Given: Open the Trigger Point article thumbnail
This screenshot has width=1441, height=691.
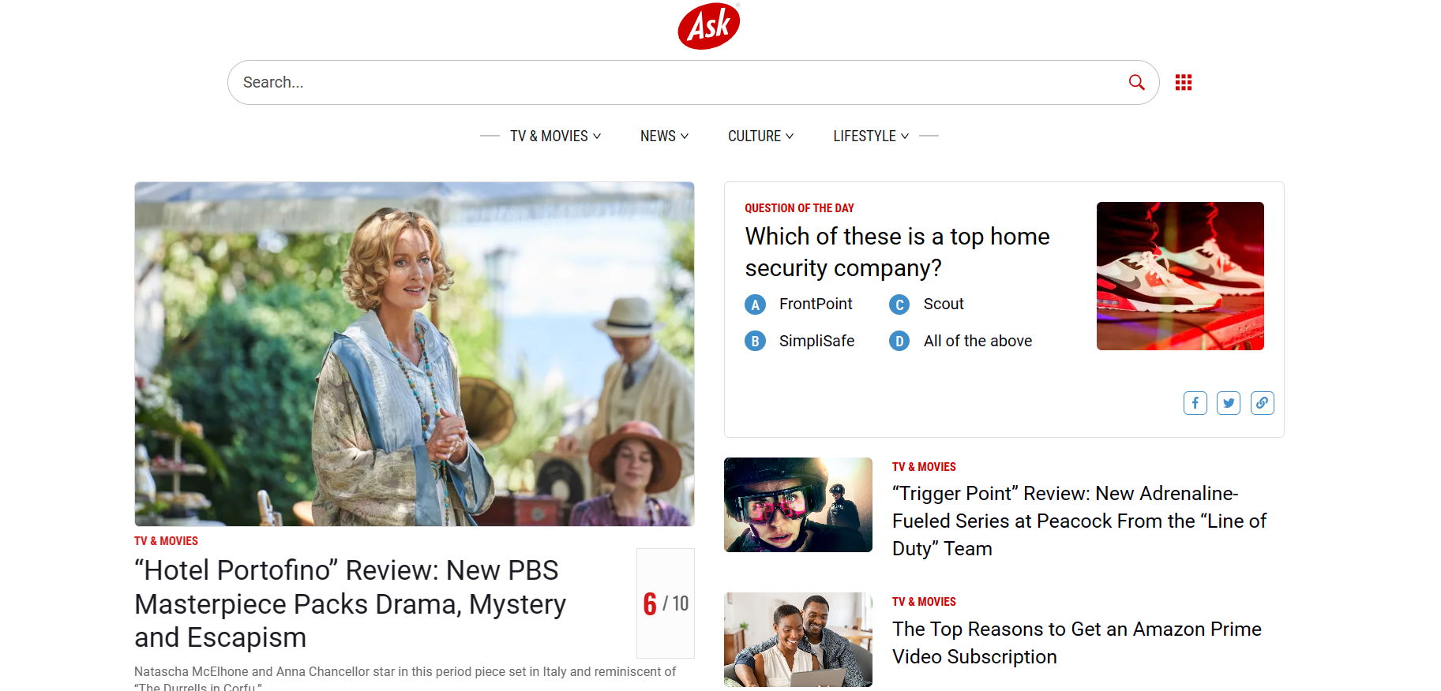Looking at the screenshot, I should point(798,505).
